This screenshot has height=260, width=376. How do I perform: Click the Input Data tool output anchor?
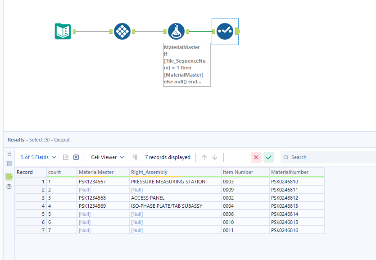pyautogui.click(x=74, y=31)
